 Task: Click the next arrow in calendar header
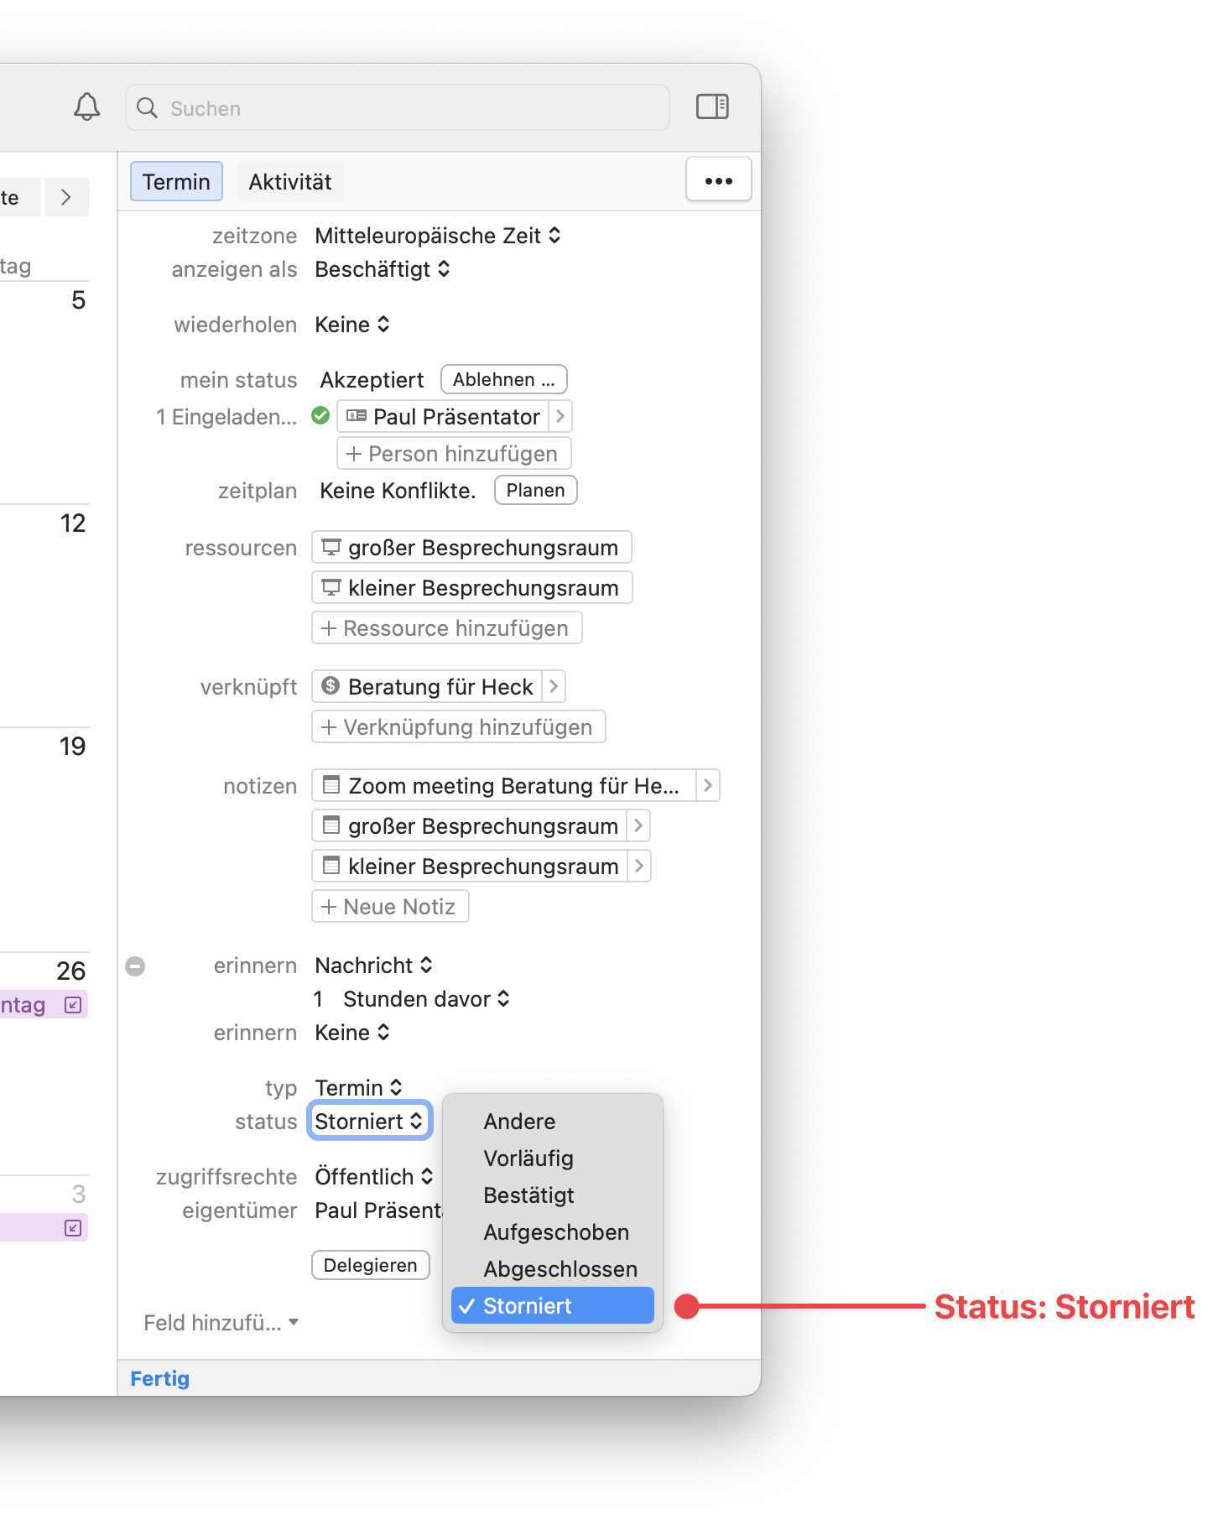click(x=66, y=198)
